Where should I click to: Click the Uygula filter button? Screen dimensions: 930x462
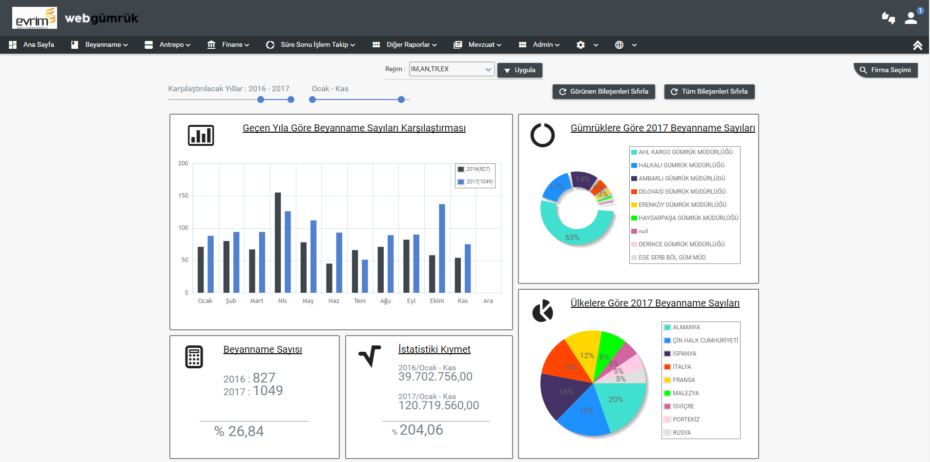pyautogui.click(x=520, y=70)
